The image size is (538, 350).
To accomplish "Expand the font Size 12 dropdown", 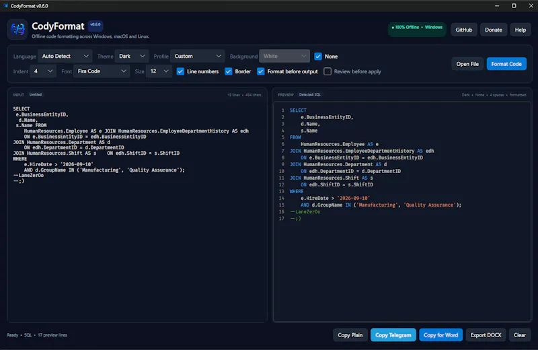I will coord(159,71).
